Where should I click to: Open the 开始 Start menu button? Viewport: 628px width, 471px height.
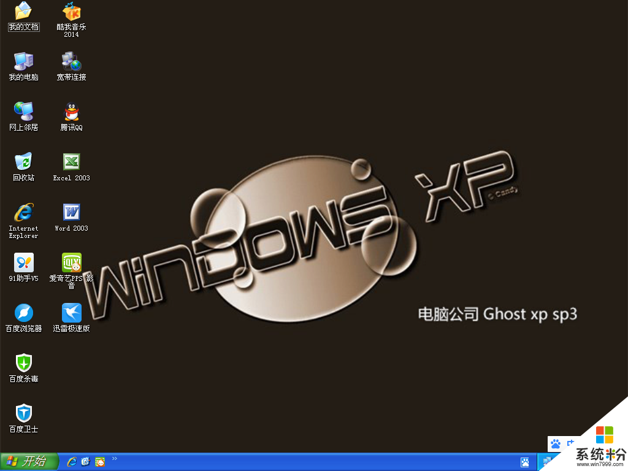pos(29,462)
